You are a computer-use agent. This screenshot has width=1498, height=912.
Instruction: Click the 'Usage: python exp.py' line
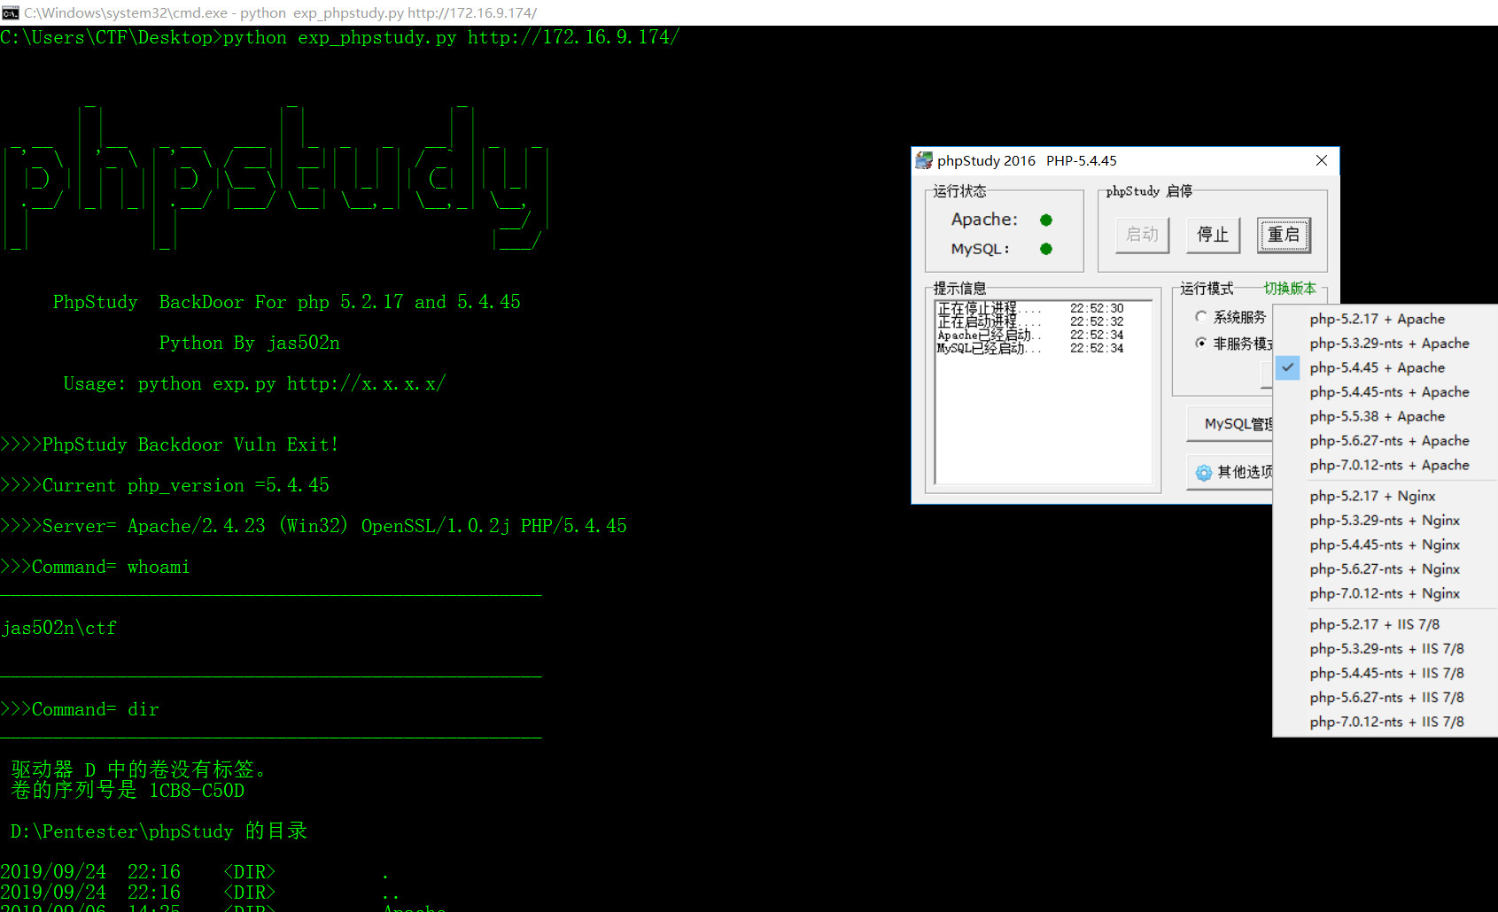pyautogui.click(x=254, y=383)
